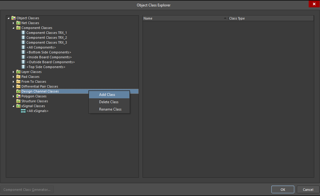Click the Object Classes root icon

13,18
